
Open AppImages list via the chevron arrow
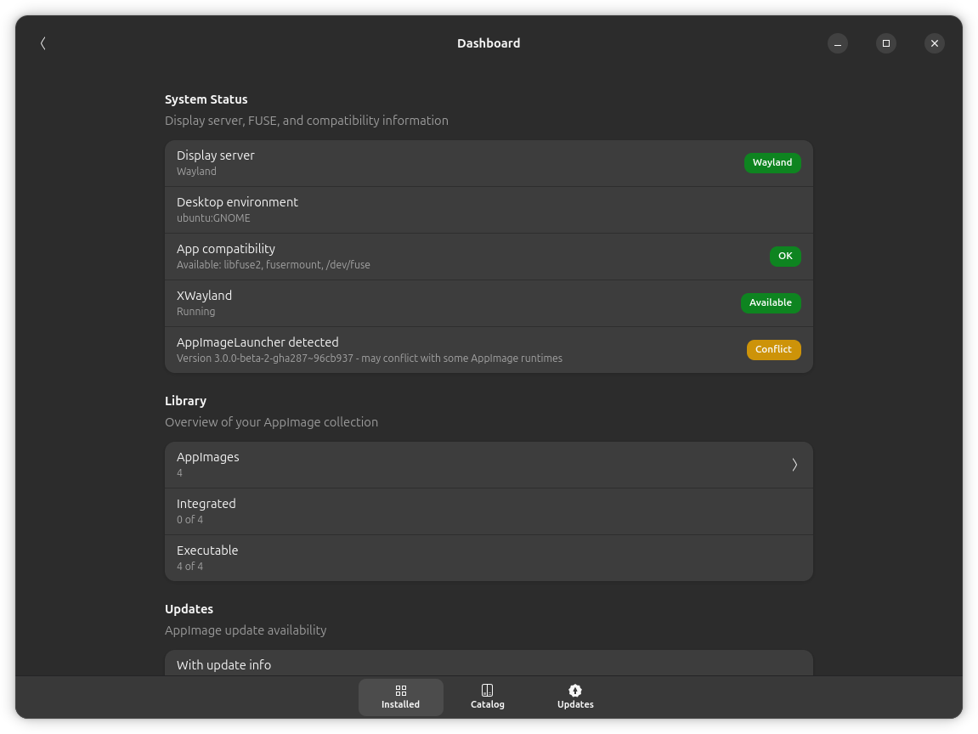click(794, 465)
